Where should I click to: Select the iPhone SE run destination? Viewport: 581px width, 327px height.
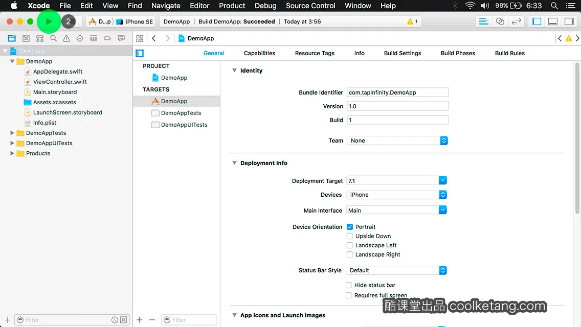[x=135, y=21]
